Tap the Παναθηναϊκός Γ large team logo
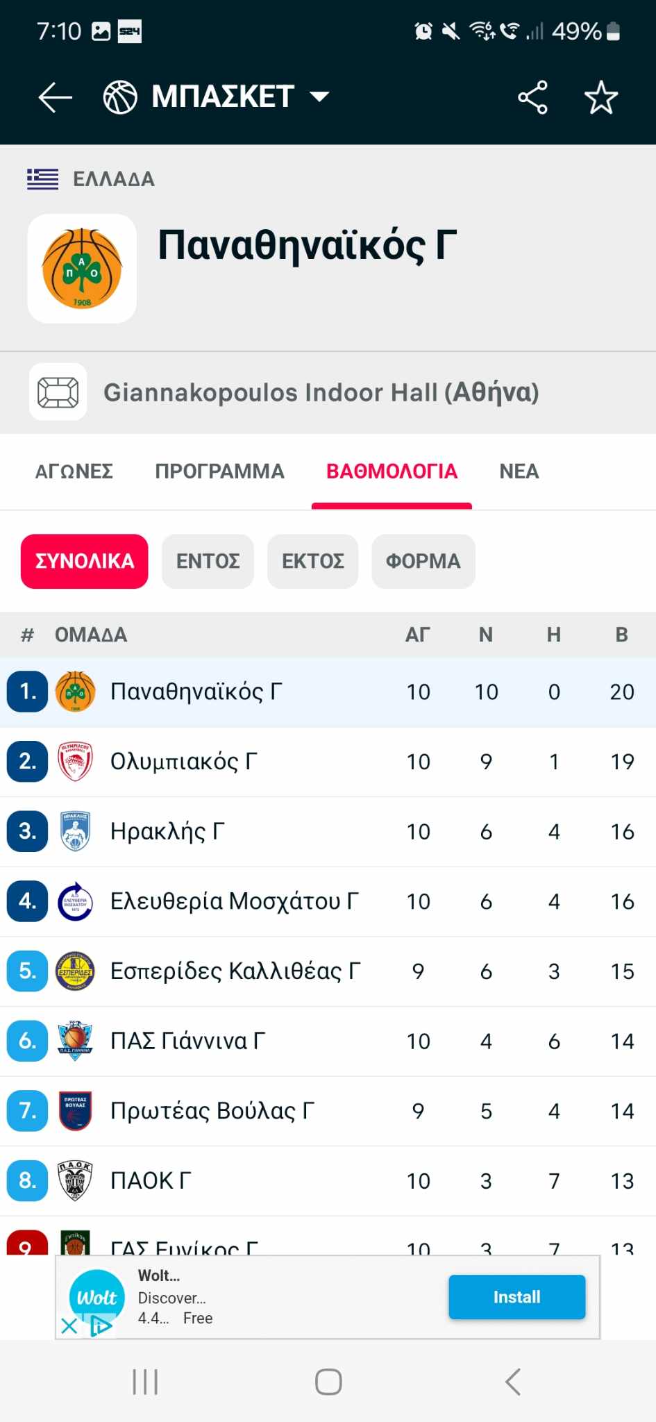This screenshot has width=656, height=1422. tap(82, 269)
